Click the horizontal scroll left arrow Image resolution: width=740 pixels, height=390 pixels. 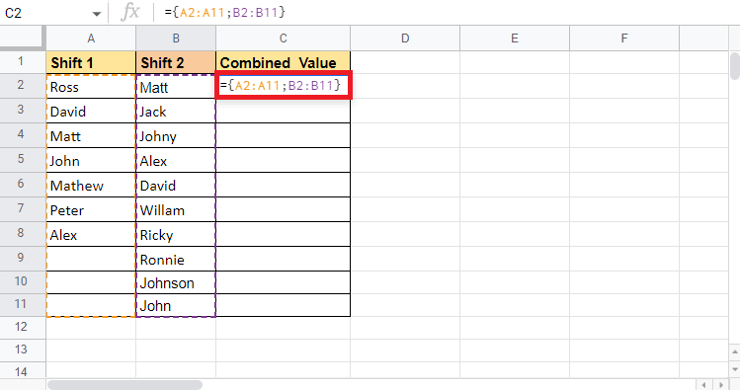703,385
